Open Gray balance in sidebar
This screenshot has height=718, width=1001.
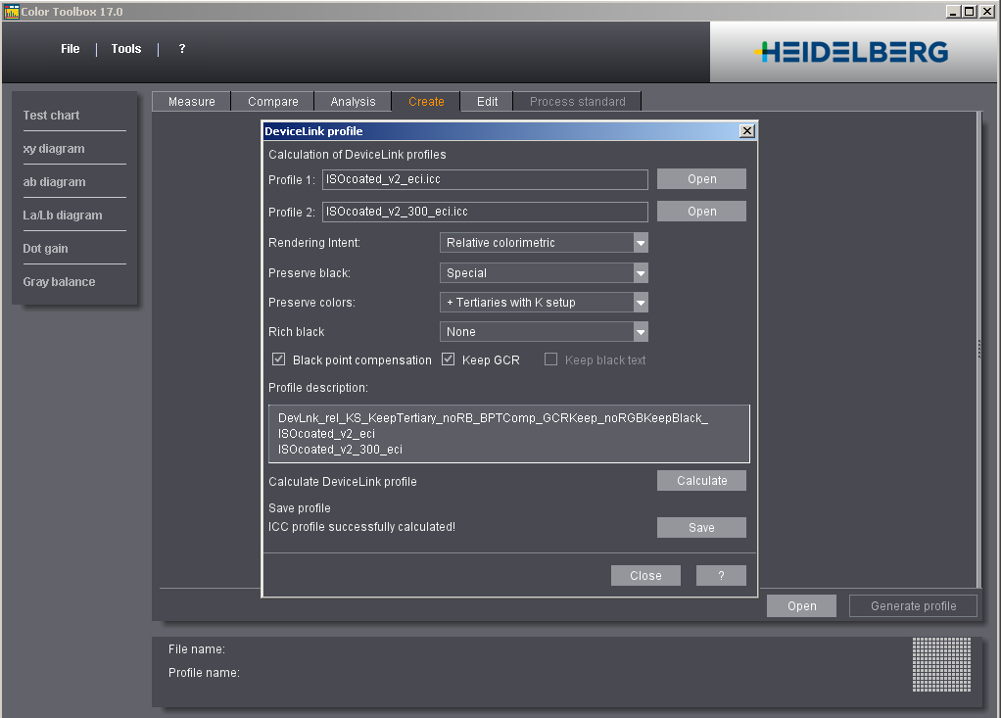pyautogui.click(x=59, y=281)
